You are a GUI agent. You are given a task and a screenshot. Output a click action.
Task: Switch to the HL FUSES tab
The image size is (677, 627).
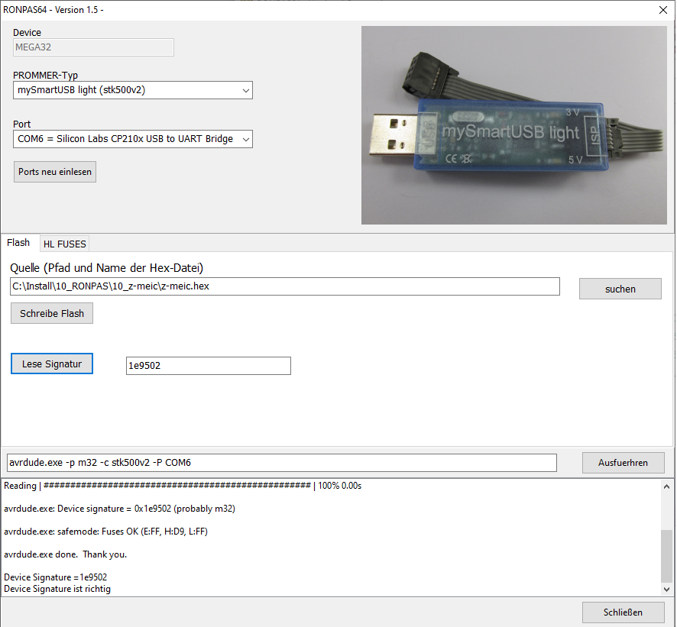[x=65, y=244]
